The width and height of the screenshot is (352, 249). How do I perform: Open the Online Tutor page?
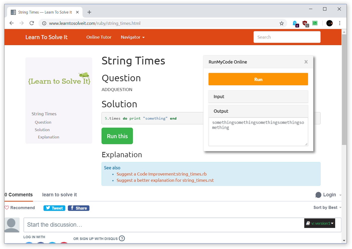pyautogui.click(x=99, y=37)
